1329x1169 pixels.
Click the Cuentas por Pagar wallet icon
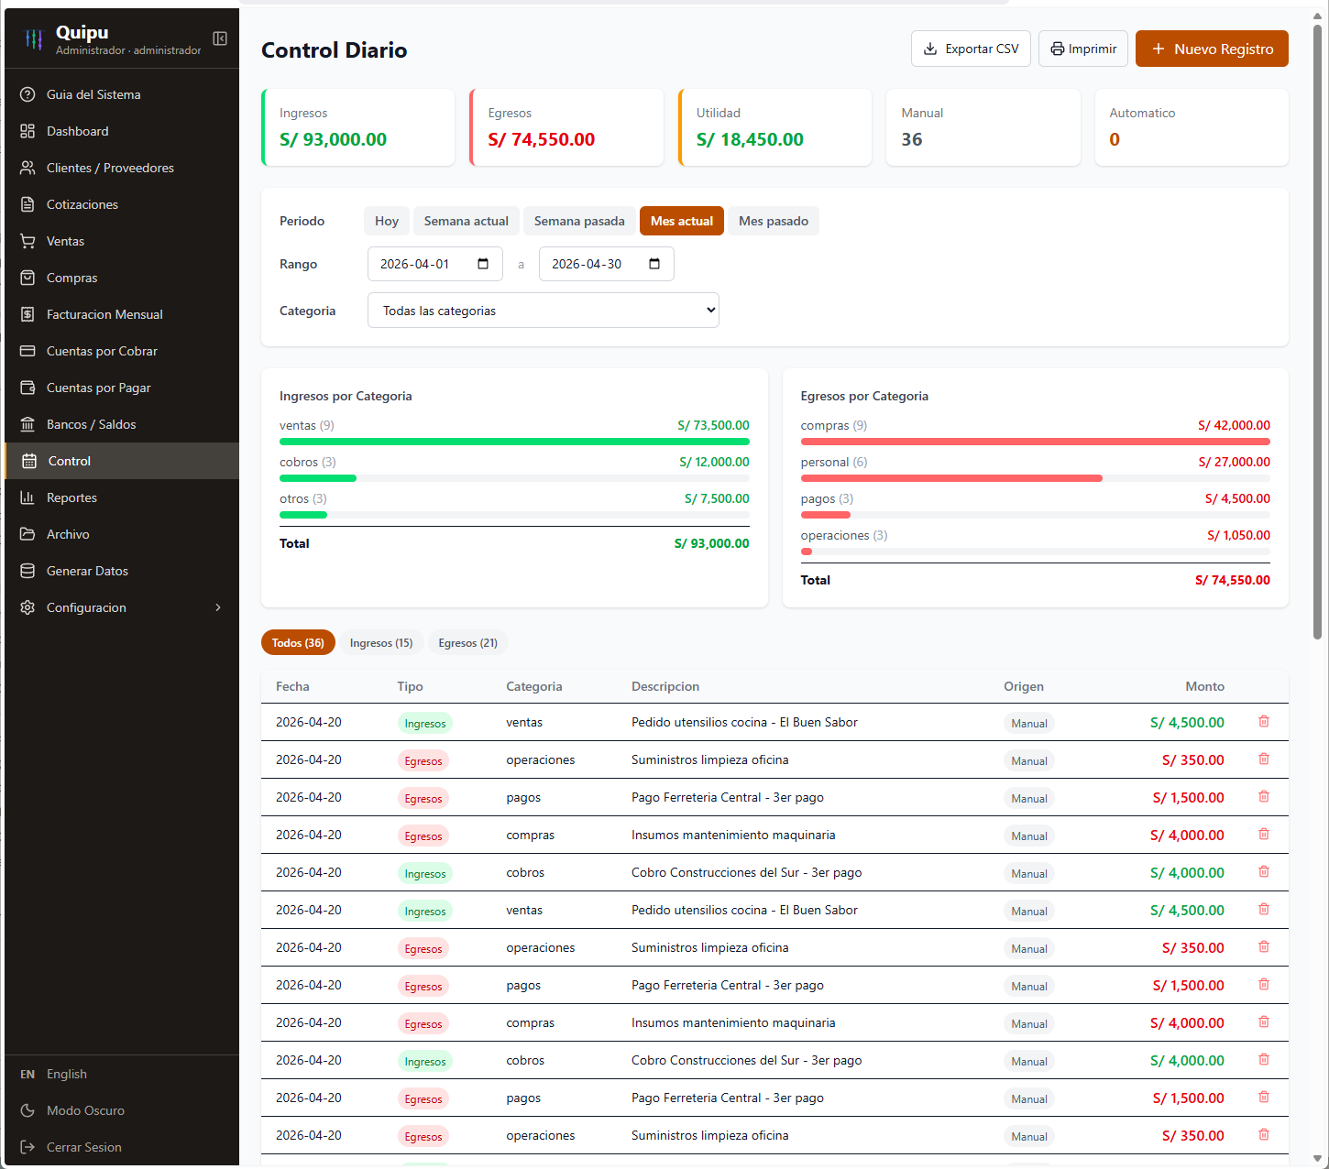pos(27,388)
